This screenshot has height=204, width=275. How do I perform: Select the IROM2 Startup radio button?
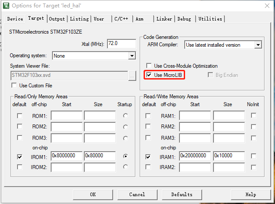[125, 167]
